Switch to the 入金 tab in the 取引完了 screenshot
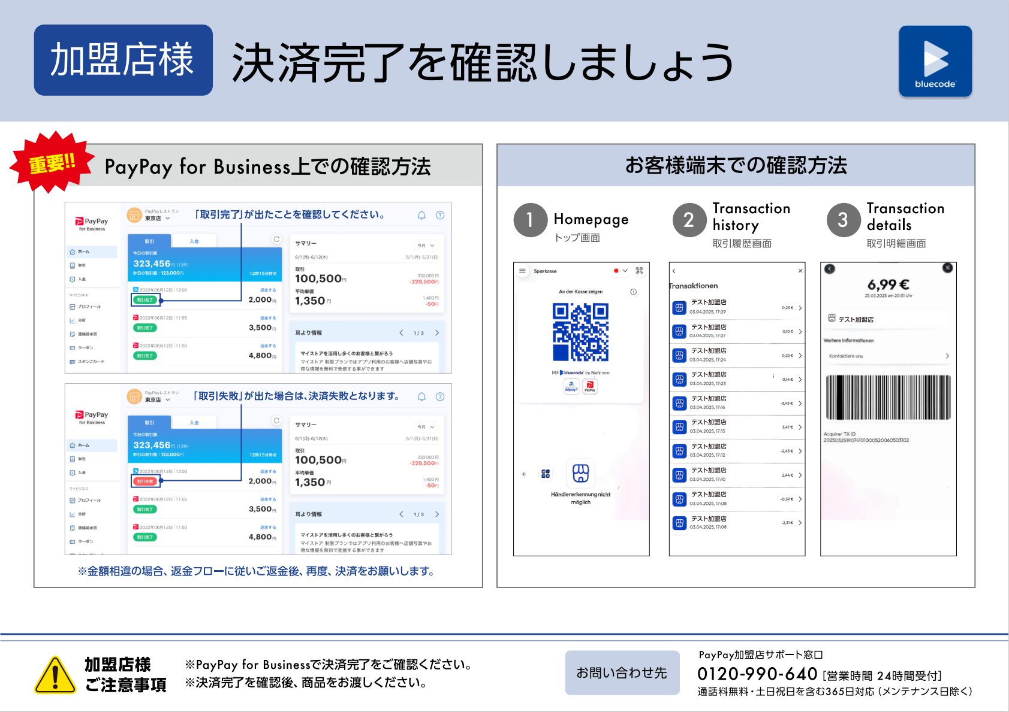Image resolution: width=1009 pixels, height=712 pixels. pyautogui.click(x=194, y=241)
